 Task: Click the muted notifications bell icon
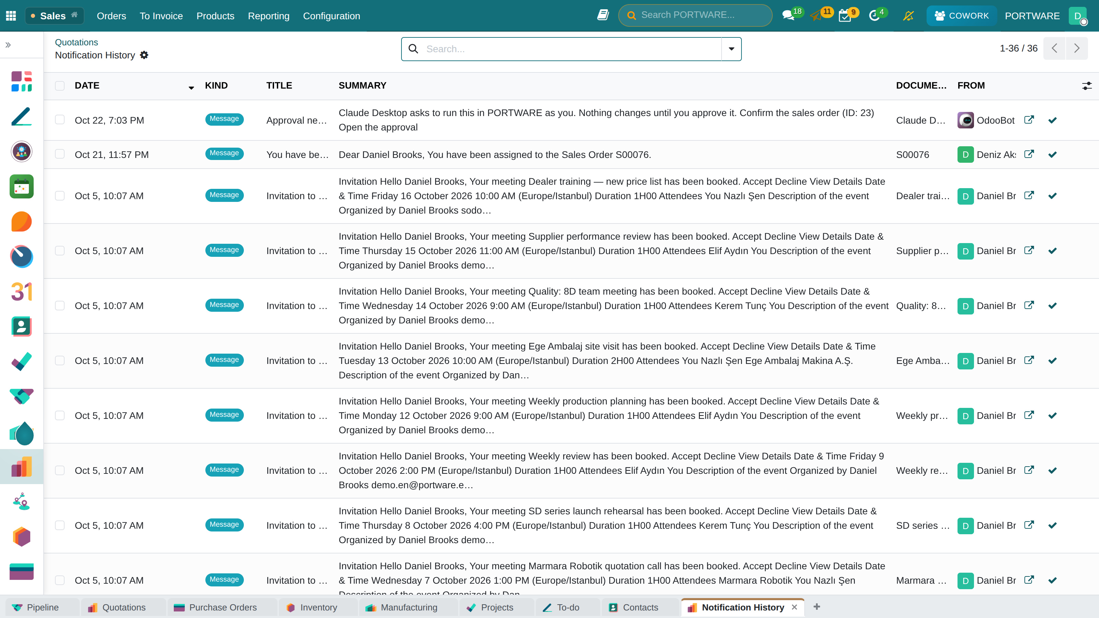tap(908, 16)
